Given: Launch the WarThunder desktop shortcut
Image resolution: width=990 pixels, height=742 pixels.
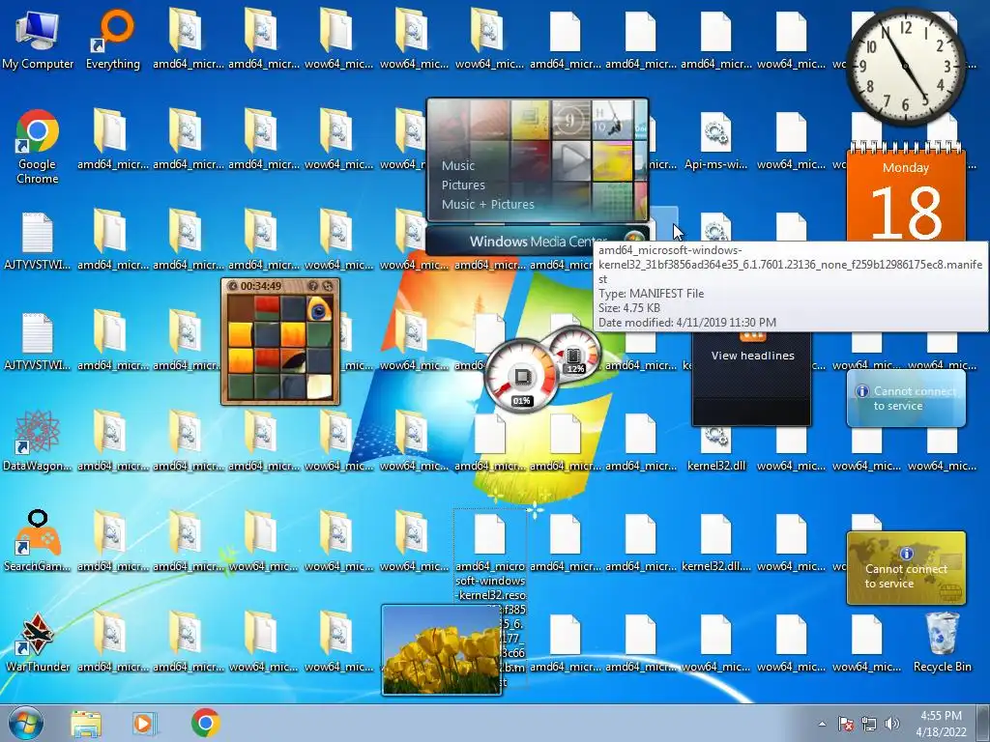Looking at the screenshot, I should [x=38, y=642].
